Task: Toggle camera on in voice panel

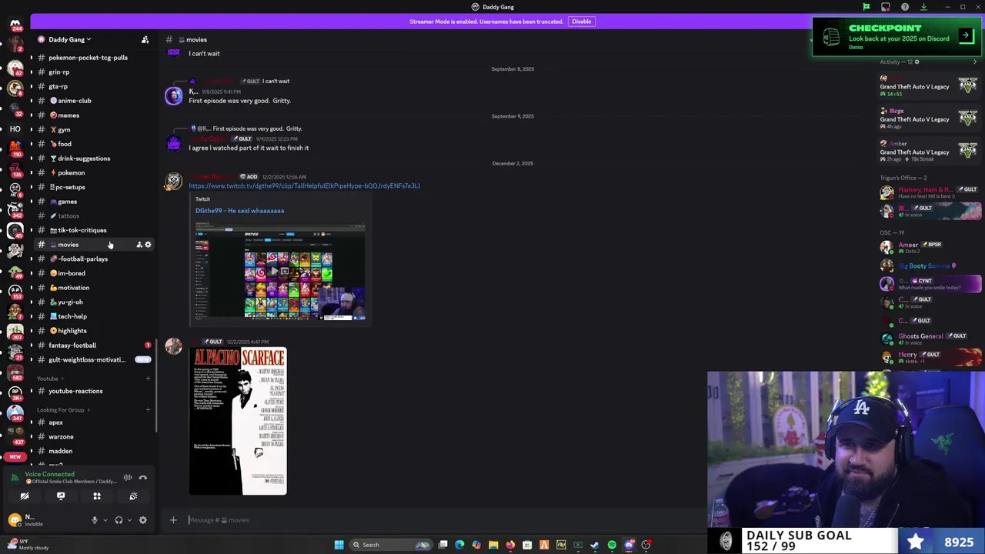Action: [25, 496]
